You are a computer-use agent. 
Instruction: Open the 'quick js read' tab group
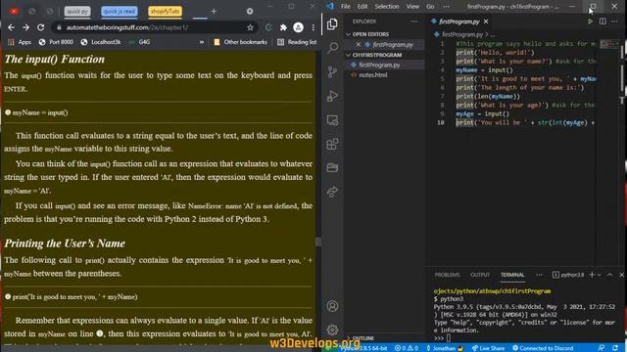pyautogui.click(x=120, y=11)
